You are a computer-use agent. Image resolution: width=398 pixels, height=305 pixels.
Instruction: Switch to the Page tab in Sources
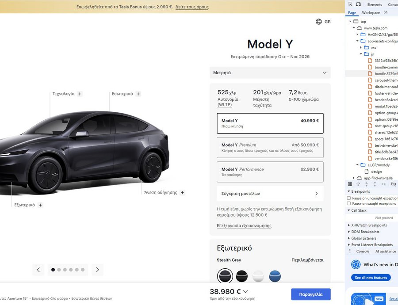point(352,13)
